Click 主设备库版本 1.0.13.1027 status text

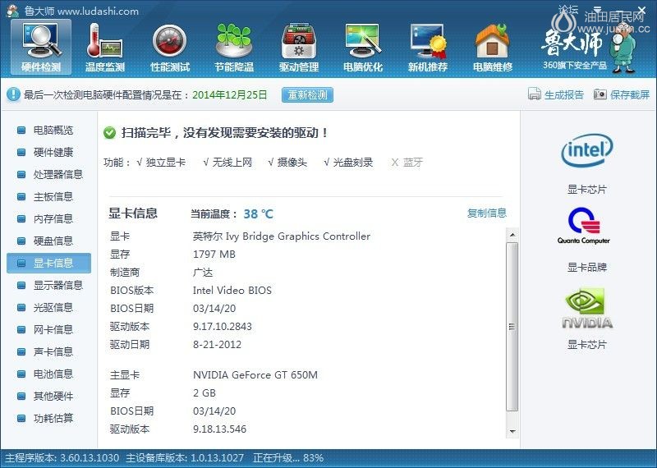(185, 458)
